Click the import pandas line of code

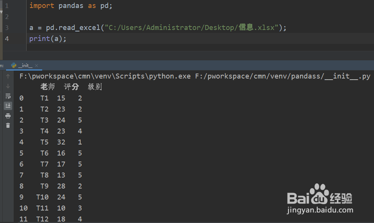click(71, 6)
